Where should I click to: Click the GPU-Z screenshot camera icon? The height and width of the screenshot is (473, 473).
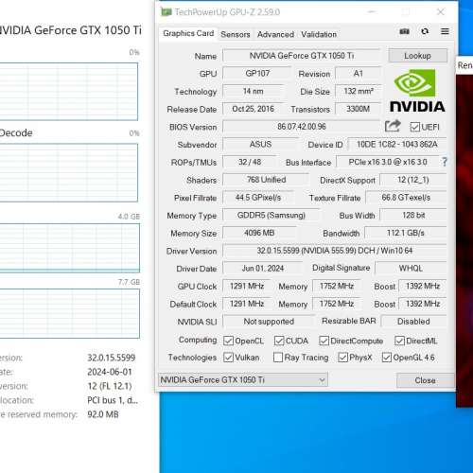[x=404, y=31]
